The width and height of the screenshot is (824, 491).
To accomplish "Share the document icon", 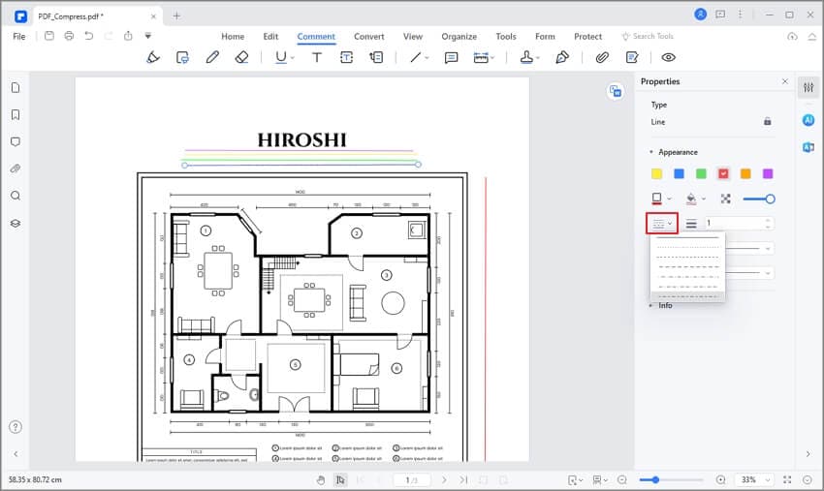I will tap(128, 36).
